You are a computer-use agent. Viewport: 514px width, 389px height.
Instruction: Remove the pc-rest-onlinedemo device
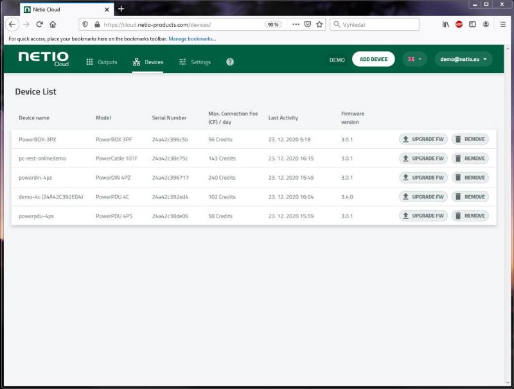pyautogui.click(x=470, y=159)
